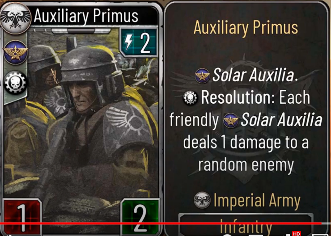Click the Imperial eagle emblem beside card title
The width and height of the screenshot is (331, 236).
pyautogui.click(x=15, y=18)
